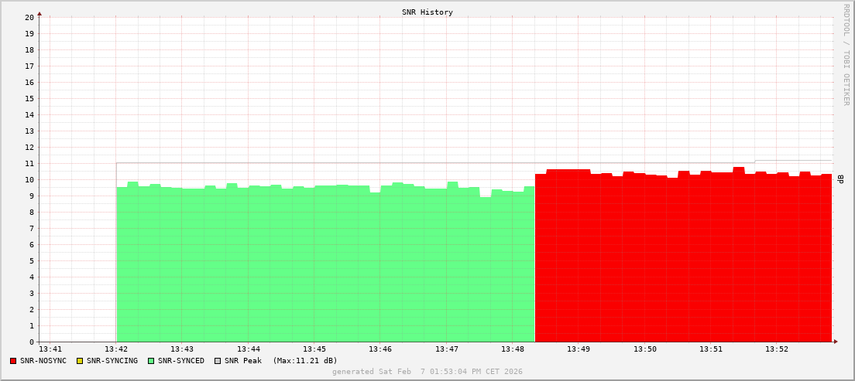Click the 13:52 time axis label
855x381 pixels.
click(x=777, y=349)
